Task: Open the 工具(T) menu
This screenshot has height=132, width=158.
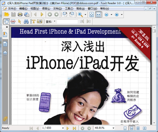Action: point(69,9)
